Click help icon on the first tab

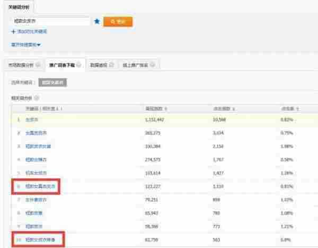39,65
